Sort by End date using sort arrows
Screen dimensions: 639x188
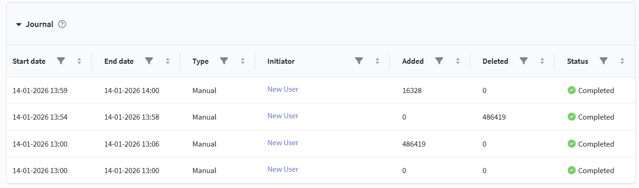pyautogui.click(x=168, y=61)
